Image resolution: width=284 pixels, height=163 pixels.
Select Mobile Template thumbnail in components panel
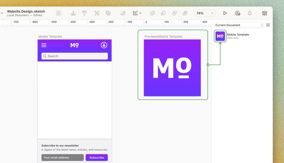[220, 36]
